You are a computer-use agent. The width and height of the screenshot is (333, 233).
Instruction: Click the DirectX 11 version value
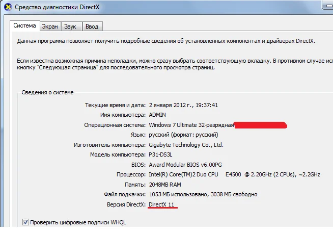161,204
